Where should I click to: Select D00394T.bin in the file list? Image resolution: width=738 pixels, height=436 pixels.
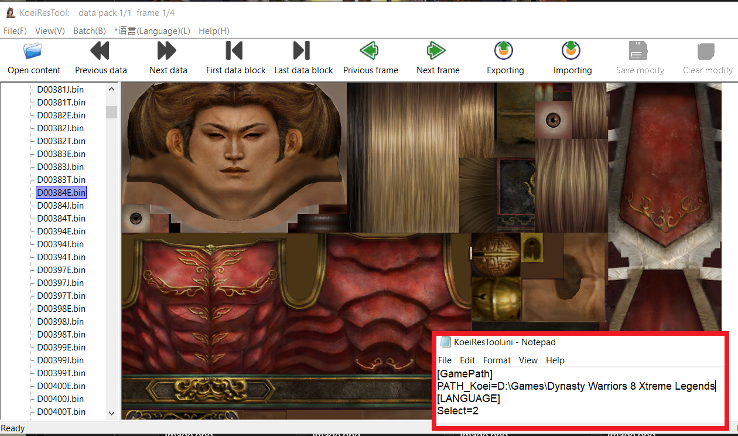[x=61, y=257]
